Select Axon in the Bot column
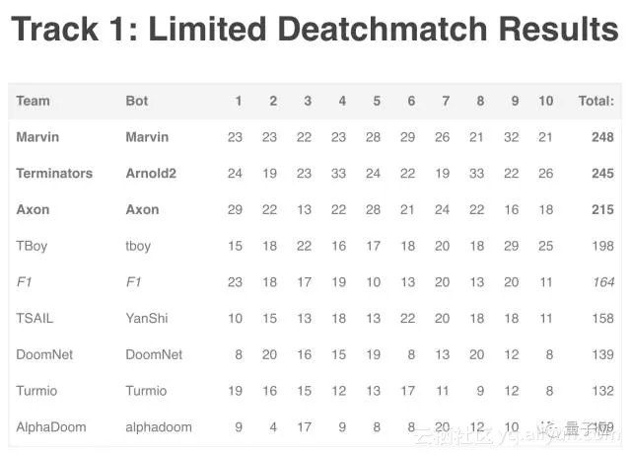The height and width of the screenshot is (456, 631). pyautogui.click(x=142, y=209)
